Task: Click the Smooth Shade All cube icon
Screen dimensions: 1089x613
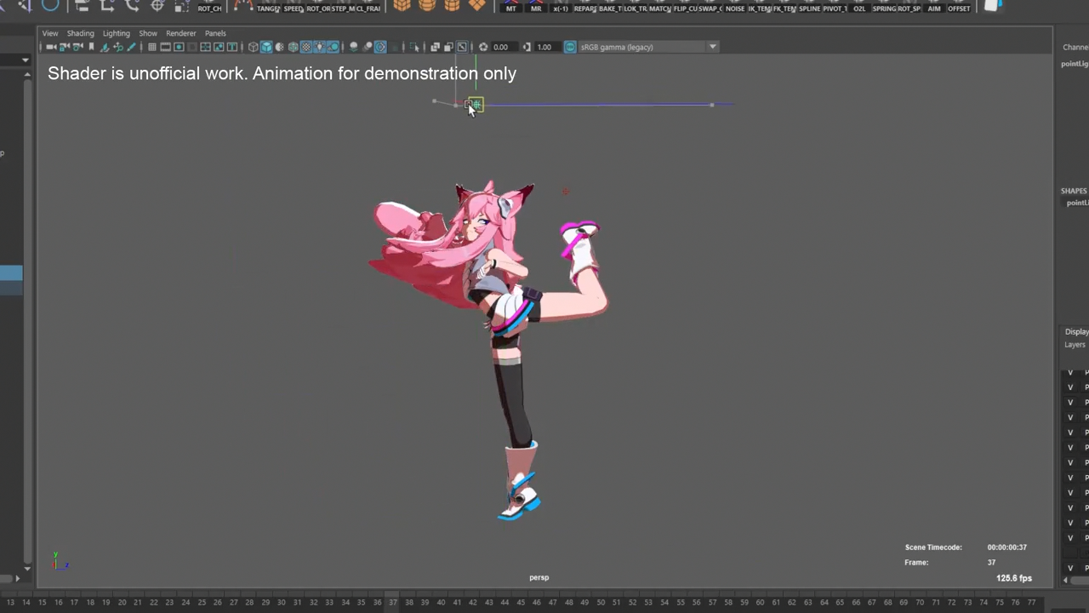Action: (x=266, y=47)
